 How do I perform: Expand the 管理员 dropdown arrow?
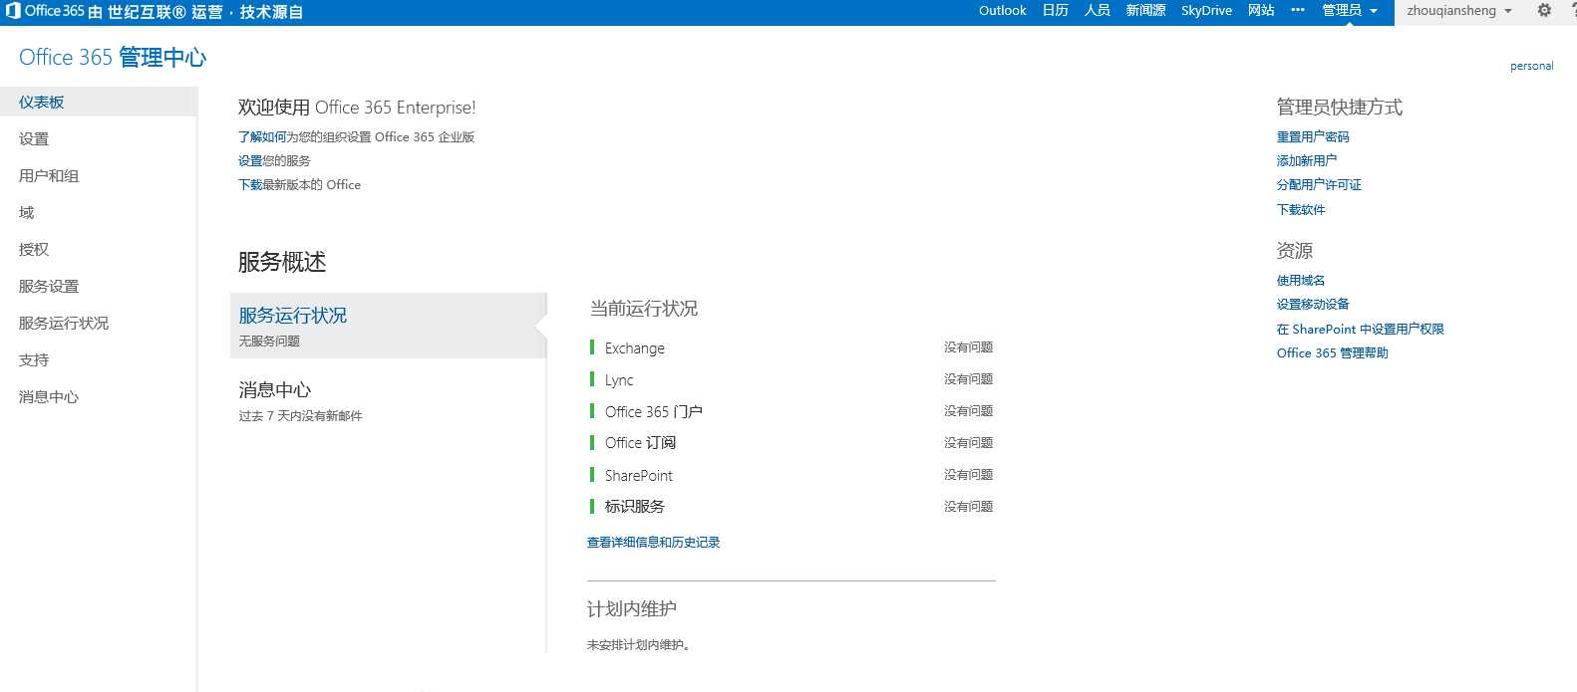pos(1374,11)
